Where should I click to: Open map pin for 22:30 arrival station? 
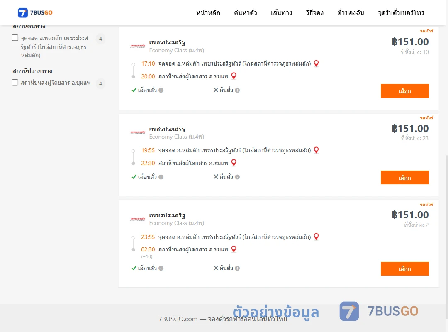tap(234, 163)
